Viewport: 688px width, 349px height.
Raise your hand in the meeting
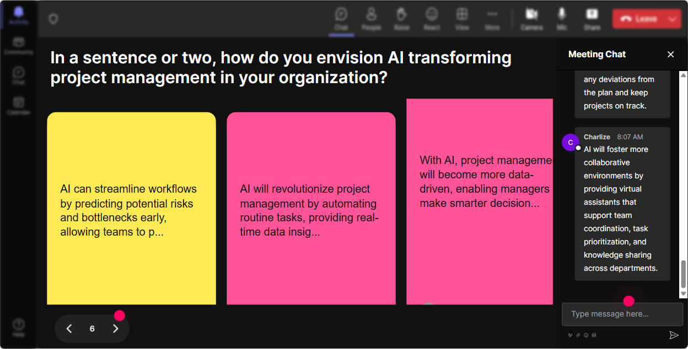(x=401, y=18)
